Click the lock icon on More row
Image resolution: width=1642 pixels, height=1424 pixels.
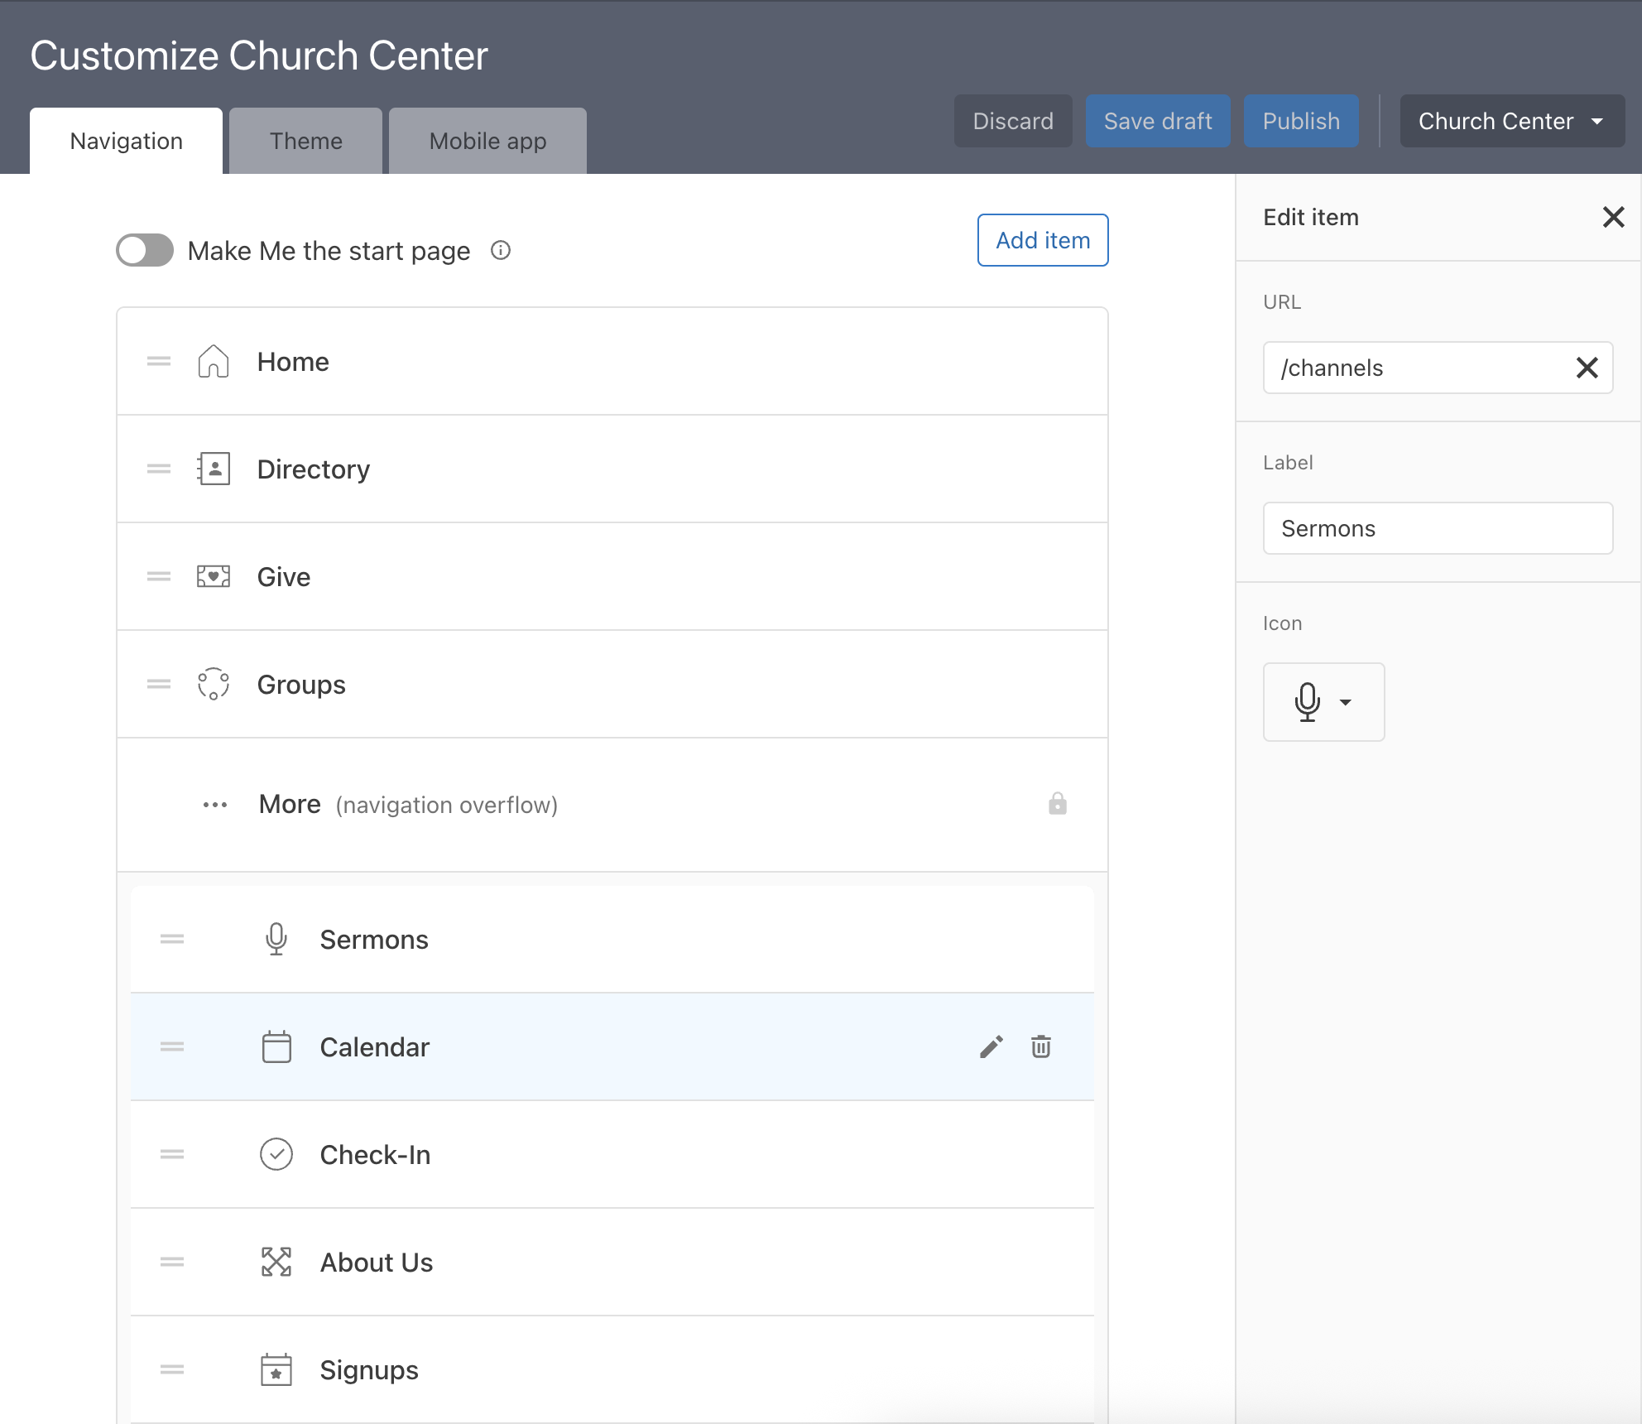(x=1058, y=803)
